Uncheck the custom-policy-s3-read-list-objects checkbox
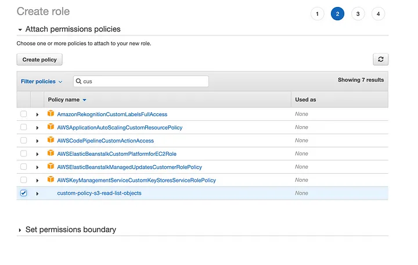Screen dimensions: 418x265 point(23,193)
